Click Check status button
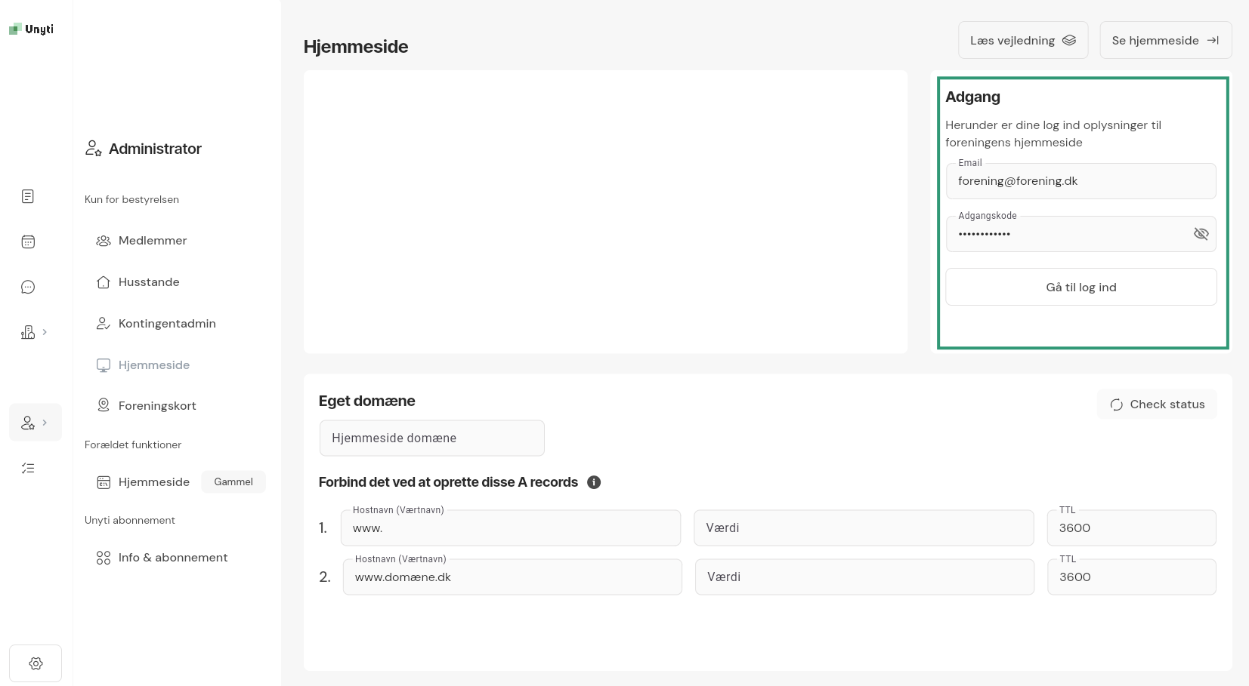 (x=1157, y=405)
